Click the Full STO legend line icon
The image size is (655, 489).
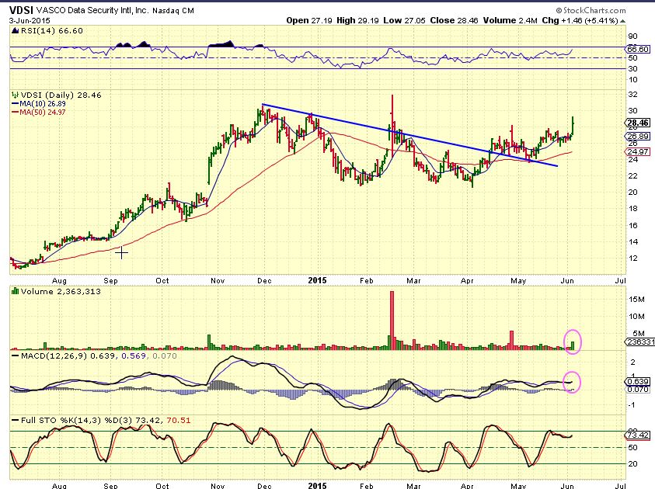tap(13, 420)
